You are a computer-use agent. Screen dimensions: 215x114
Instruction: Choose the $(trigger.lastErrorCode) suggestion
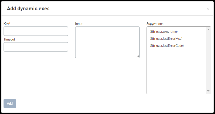coord(167,46)
